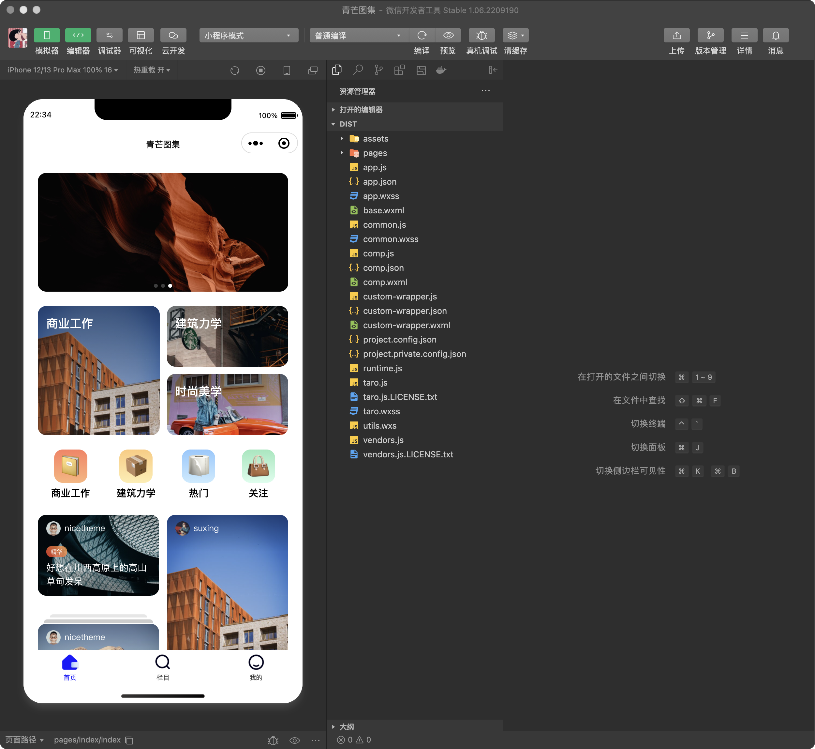This screenshot has height=749, width=815.
Task: Click errors and warnings status indicator
Action: click(x=354, y=740)
